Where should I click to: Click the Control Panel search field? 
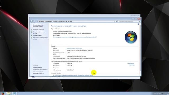point(129,21)
